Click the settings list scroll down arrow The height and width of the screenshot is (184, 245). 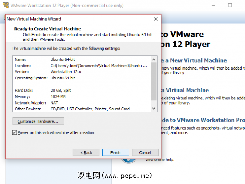(x=154, y=109)
